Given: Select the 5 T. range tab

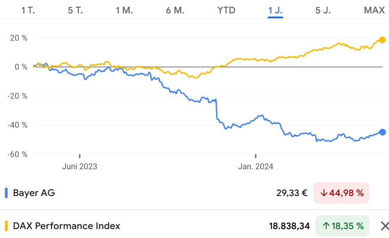Looking at the screenshot, I should point(75,10).
